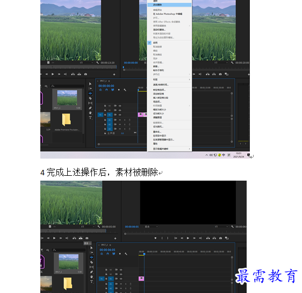
Task: Uncheck the checkmark beside 启用 in context menu
Action: pos(149,43)
